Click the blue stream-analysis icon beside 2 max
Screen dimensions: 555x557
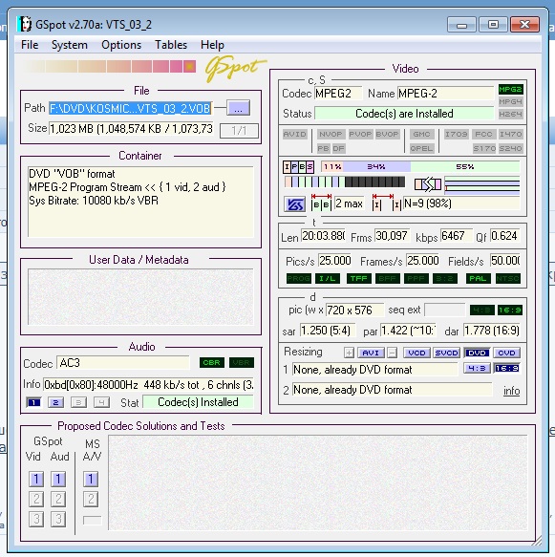295,204
